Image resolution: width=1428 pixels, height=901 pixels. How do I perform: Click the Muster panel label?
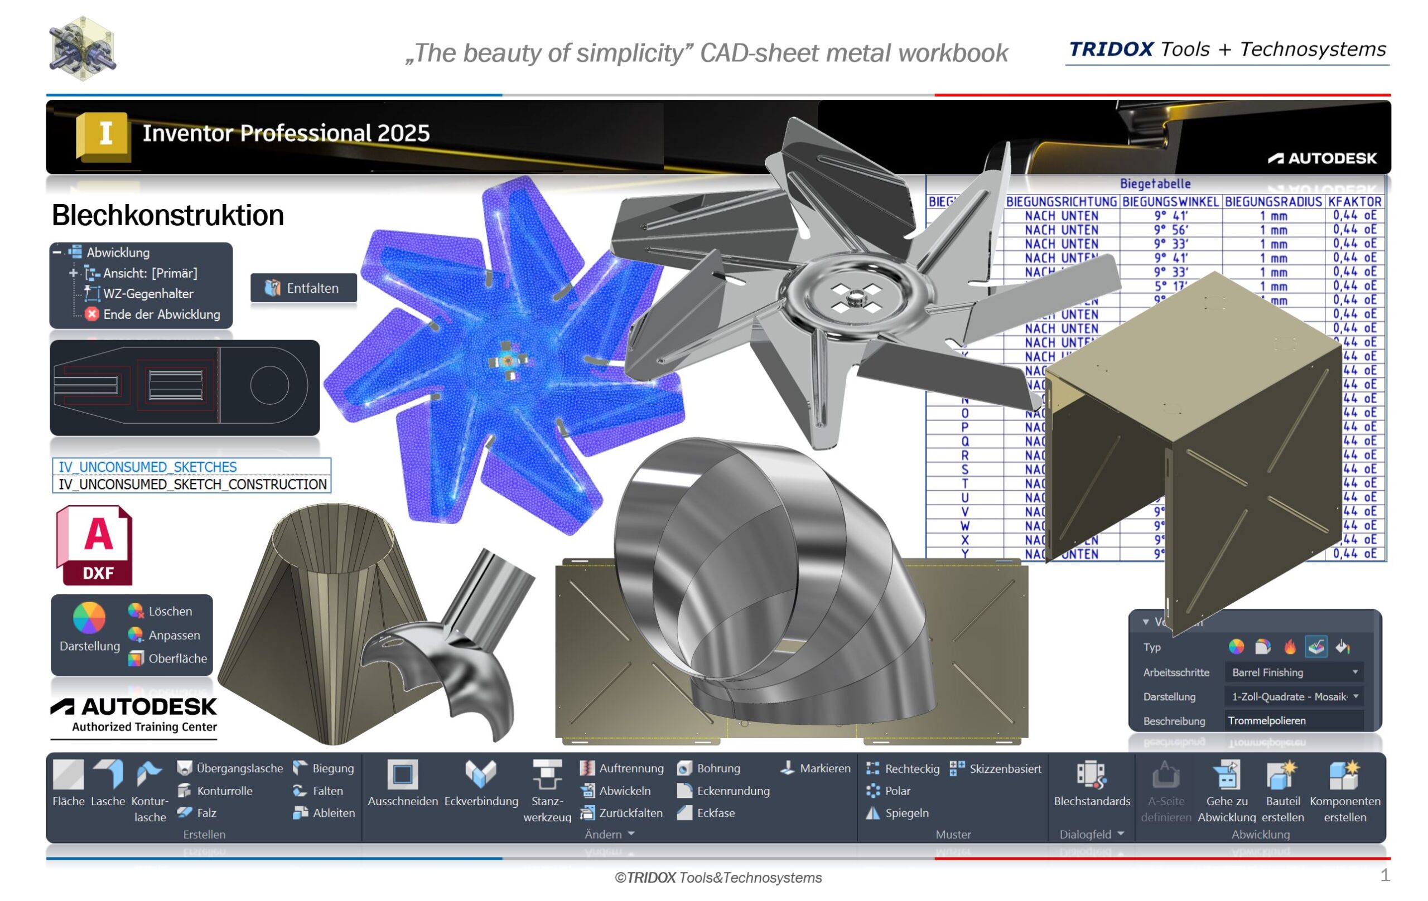pos(953,835)
